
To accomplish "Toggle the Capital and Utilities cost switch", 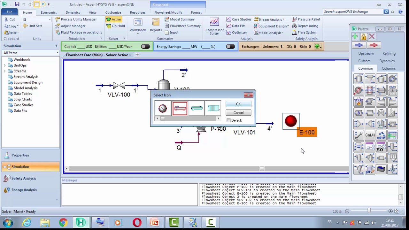I will 145,47.
